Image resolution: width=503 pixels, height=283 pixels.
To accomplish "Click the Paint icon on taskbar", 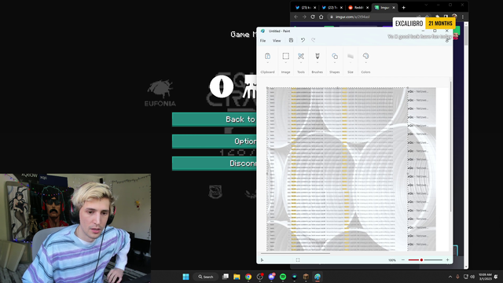I will 318,277.
